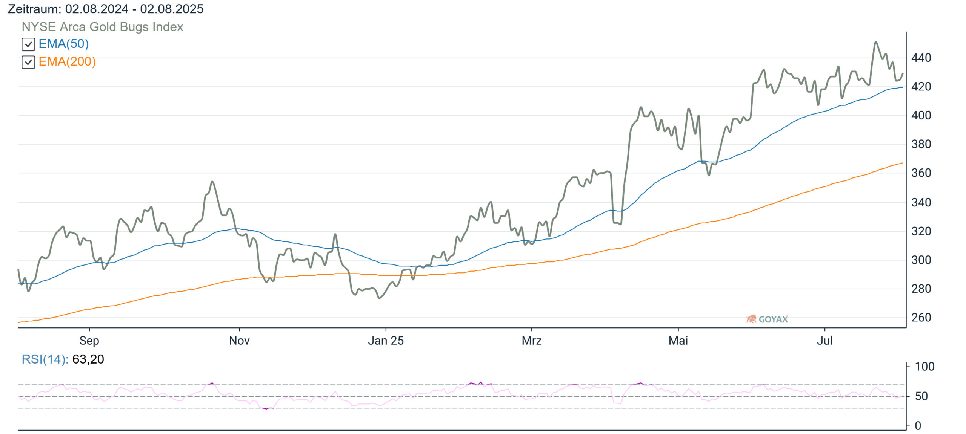966x434 pixels.
Task: Click the RSI(14) indicator label
Action: (45, 359)
